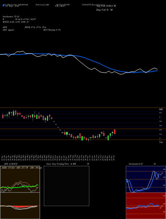Viewport: 166px width, 219px height.
Task: Click the empty Intra Day Trading Price chart box
Action: click(x=66, y=186)
